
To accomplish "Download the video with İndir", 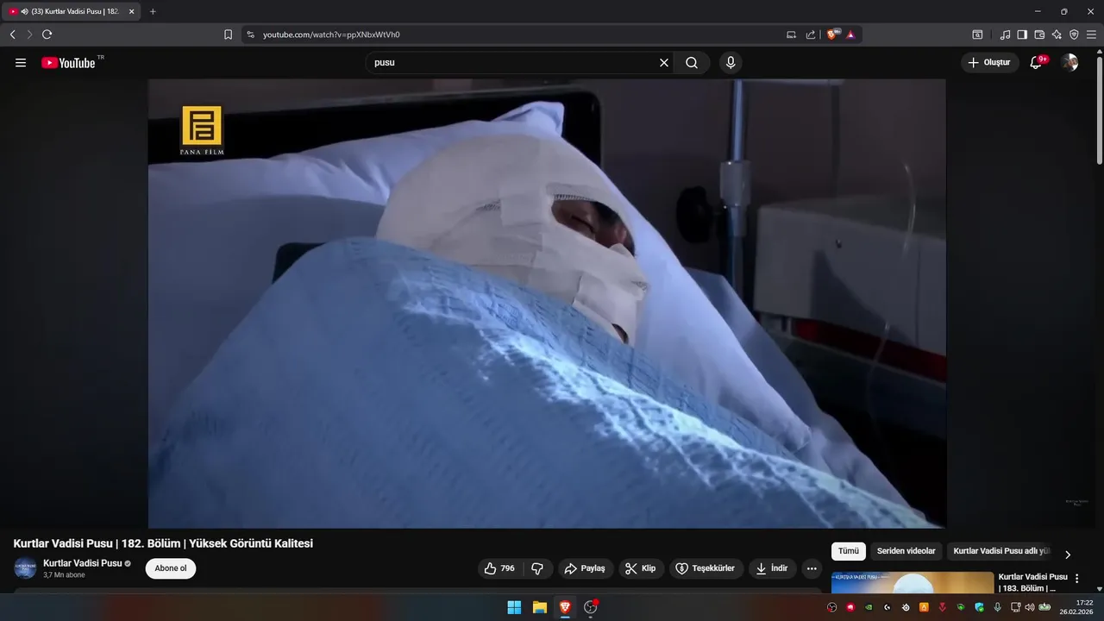I will point(772,568).
